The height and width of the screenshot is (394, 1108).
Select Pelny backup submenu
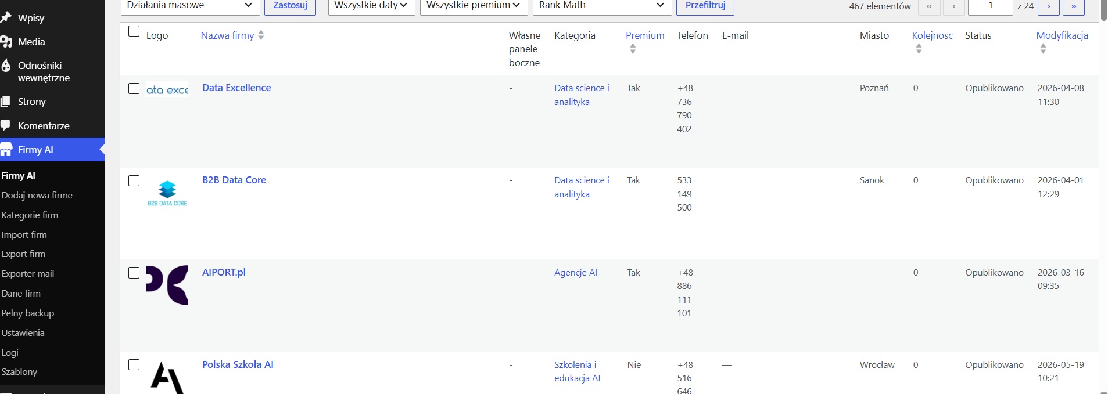pyautogui.click(x=28, y=313)
